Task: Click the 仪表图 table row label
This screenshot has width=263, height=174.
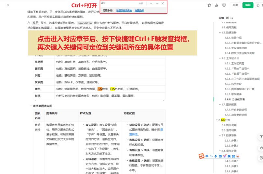Action: [39, 82]
